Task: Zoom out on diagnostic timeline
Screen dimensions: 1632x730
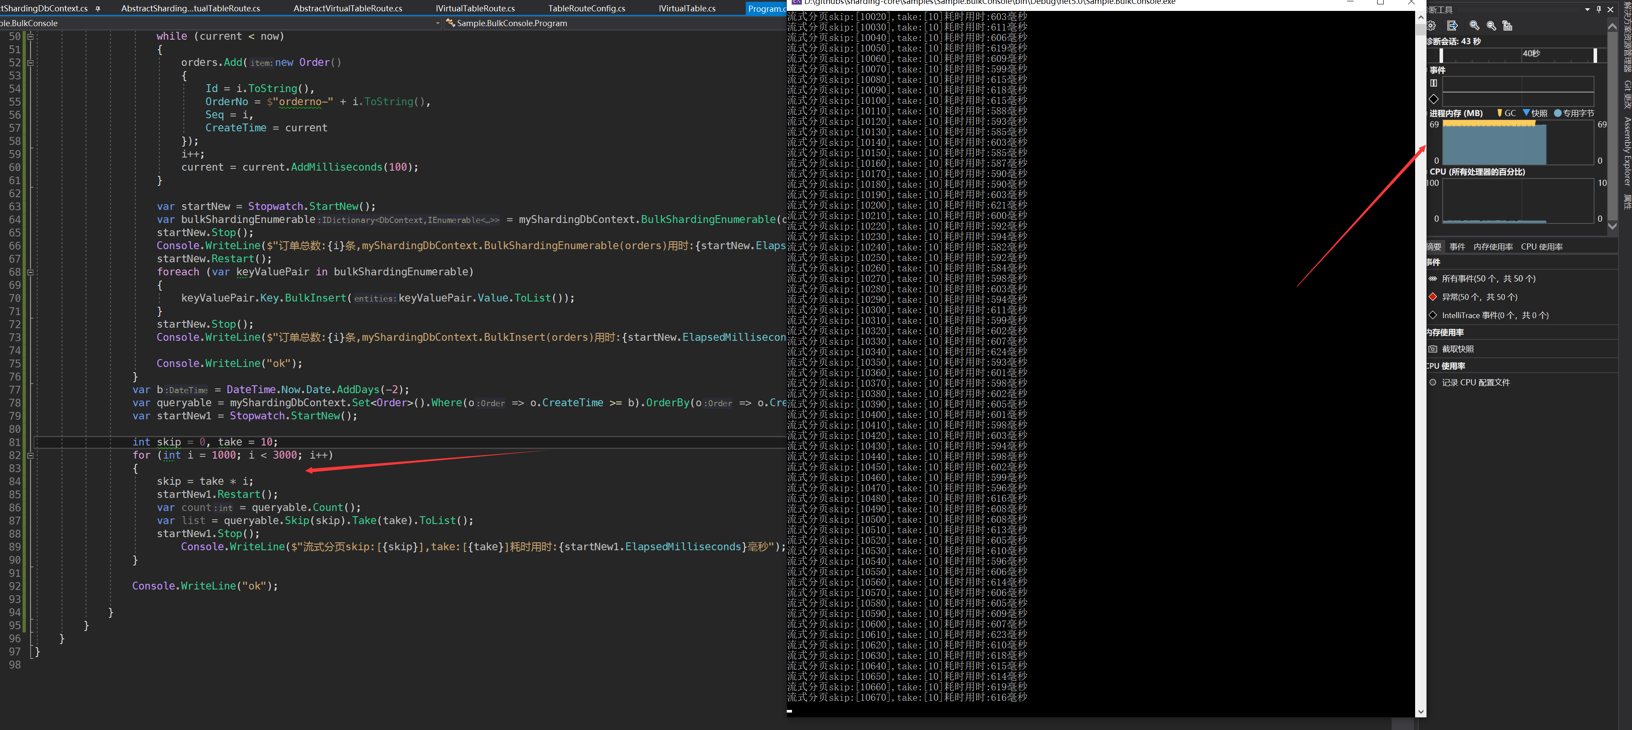Action: click(1491, 25)
